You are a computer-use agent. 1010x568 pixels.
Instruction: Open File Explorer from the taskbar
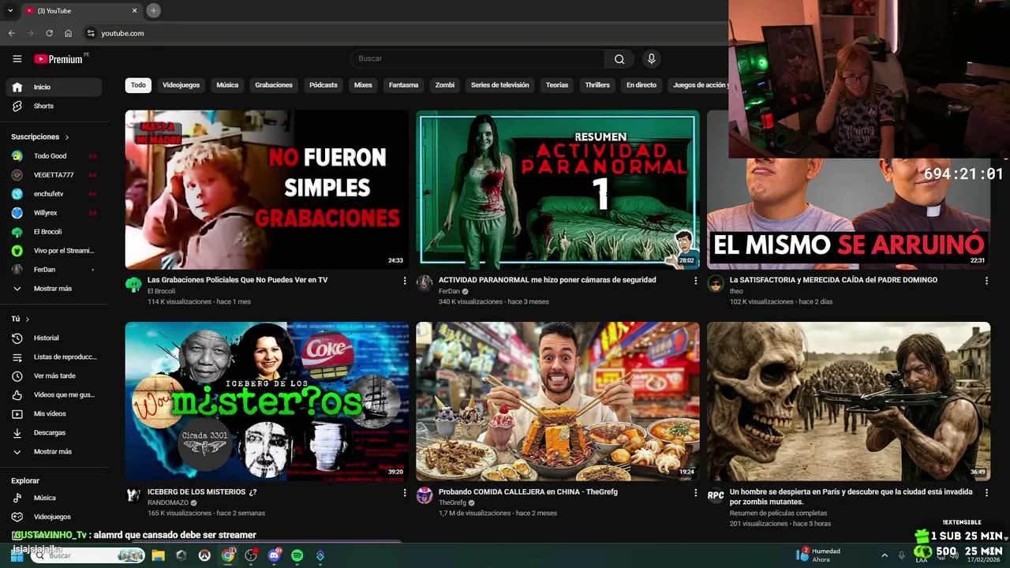click(158, 555)
